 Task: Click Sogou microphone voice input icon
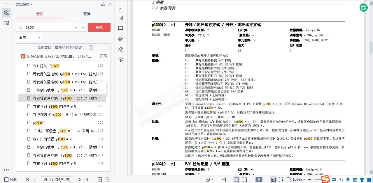pyautogui.click(x=348, y=180)
